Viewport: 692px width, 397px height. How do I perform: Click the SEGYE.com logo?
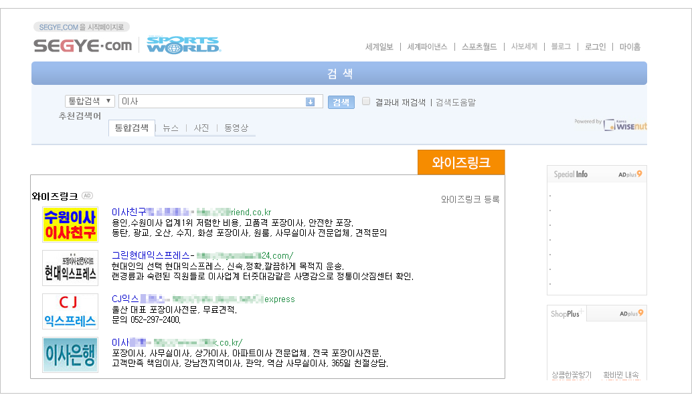click(x=82, y=45)
